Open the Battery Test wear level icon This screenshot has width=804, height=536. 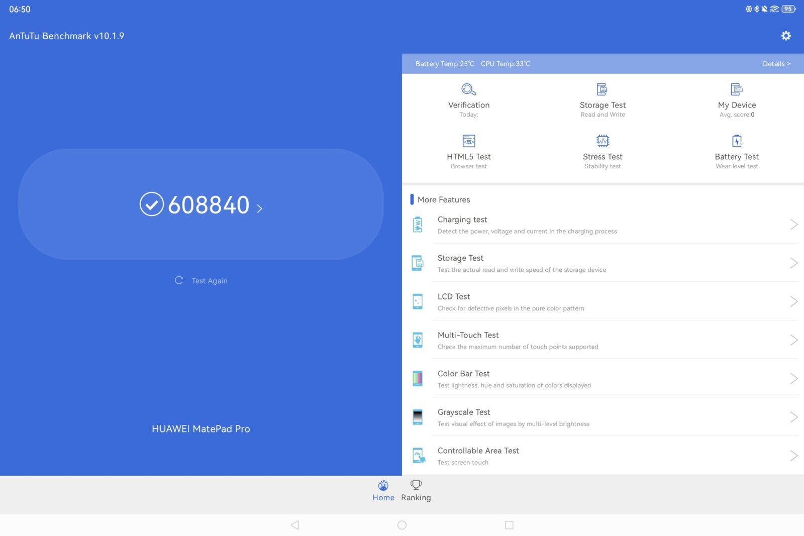point(736,141)
